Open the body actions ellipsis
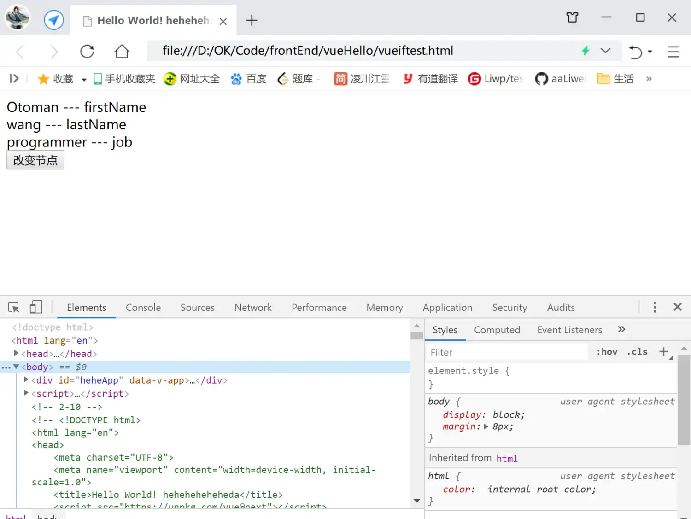 pyautogui.click(x=6, y=367)
